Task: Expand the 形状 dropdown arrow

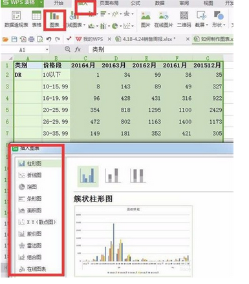Action: click(224, 25)
